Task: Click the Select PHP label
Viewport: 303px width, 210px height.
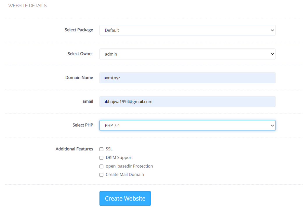Action: tap(82, 125)
